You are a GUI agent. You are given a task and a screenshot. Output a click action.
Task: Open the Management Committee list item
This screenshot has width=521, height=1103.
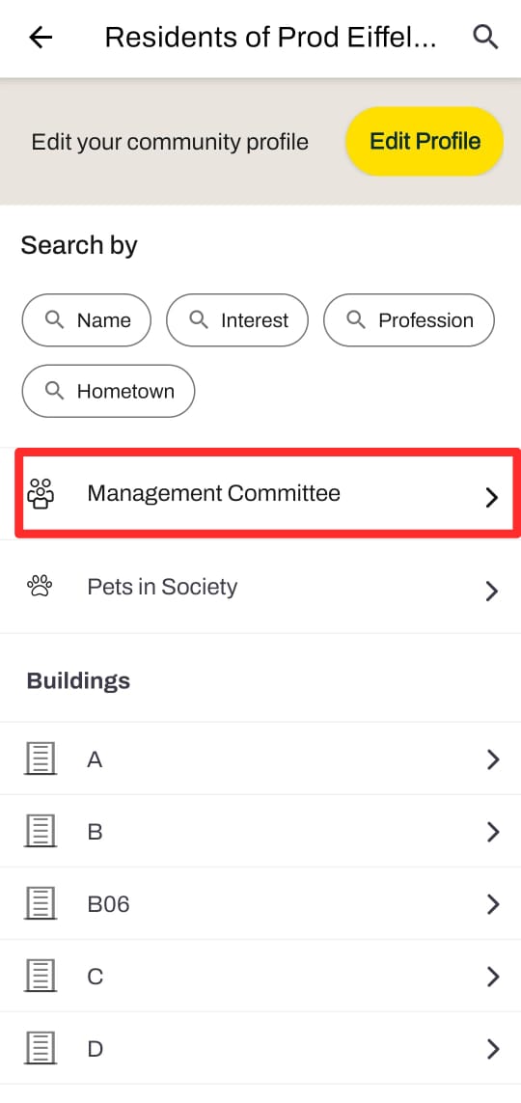267,493
